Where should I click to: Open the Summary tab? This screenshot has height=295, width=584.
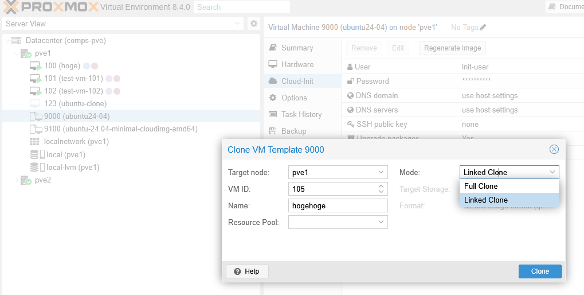[303, 48]
